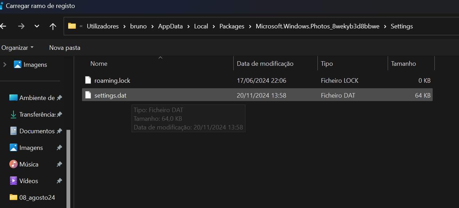459x208 pixels.
Task: Click settings.dat file icon
Action: 88,95
